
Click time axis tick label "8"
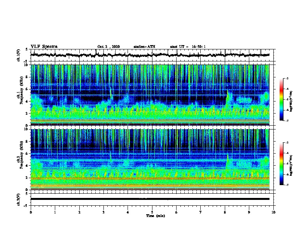point(225,212)
